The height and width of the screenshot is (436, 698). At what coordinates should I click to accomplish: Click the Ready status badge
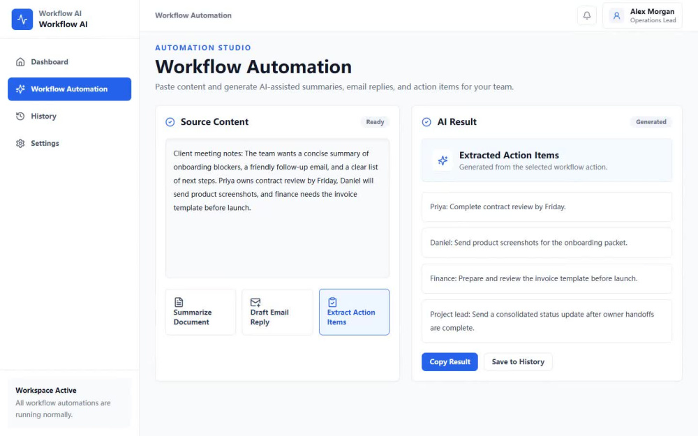[375, 122]
